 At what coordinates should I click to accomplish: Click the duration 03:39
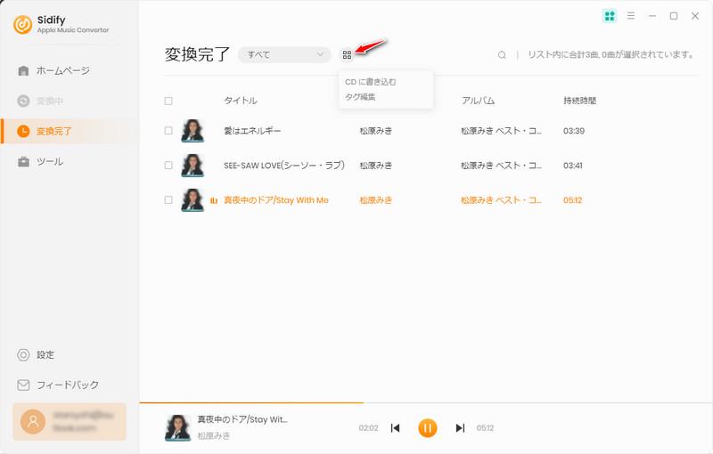(x=574, y=131)
